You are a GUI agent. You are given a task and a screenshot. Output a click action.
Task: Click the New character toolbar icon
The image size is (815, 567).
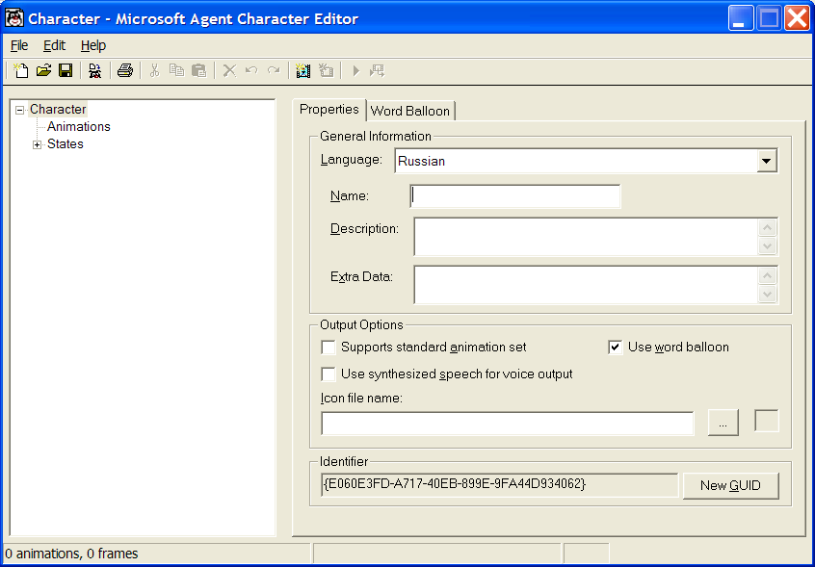click(21, 70)
